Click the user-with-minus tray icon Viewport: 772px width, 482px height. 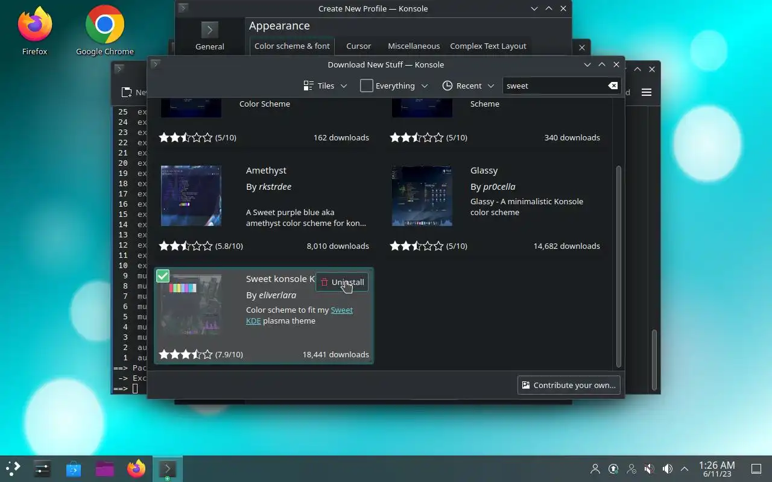[x=631, y=469]
